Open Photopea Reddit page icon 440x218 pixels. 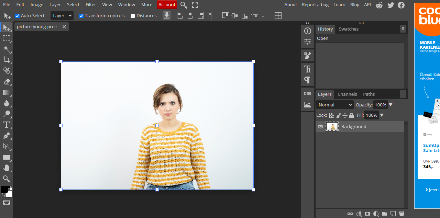[x=379, y=5]
